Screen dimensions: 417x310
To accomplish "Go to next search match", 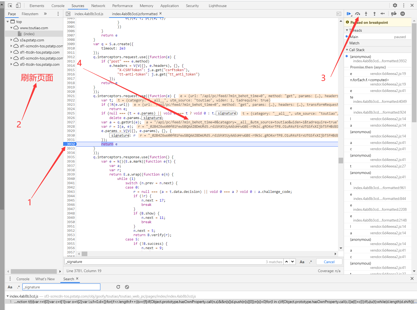I will click(x=293, y=262).
